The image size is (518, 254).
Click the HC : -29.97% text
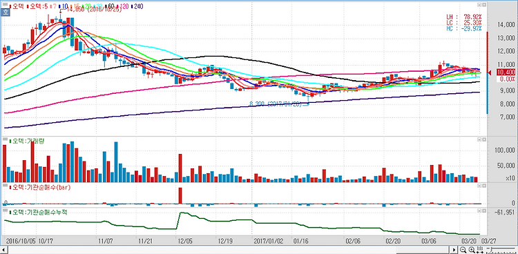(464, 29)
